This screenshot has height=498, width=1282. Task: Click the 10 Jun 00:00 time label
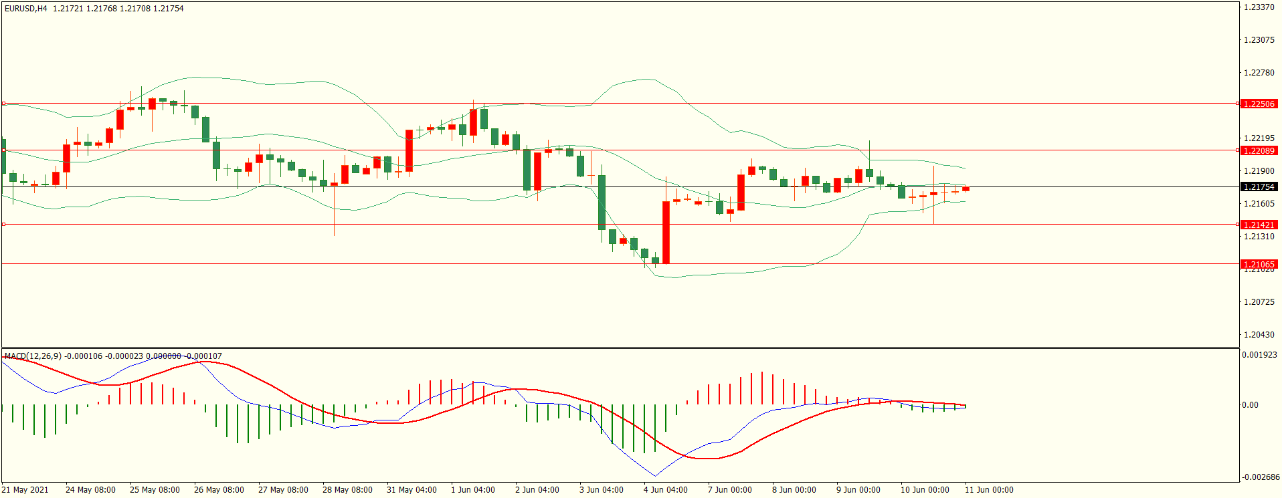(x=925, y=490)
